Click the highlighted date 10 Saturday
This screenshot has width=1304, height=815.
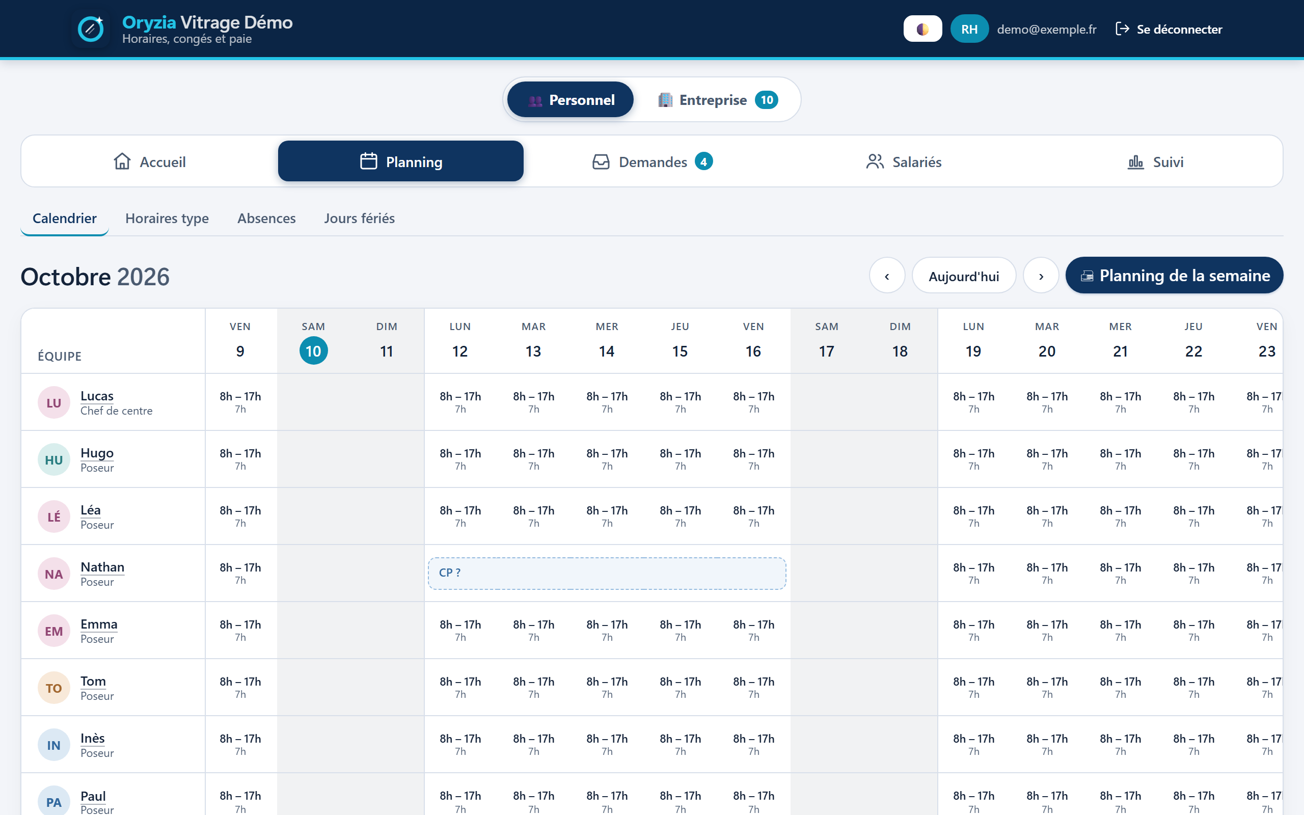pyautogui.click(x=313, y=351)
